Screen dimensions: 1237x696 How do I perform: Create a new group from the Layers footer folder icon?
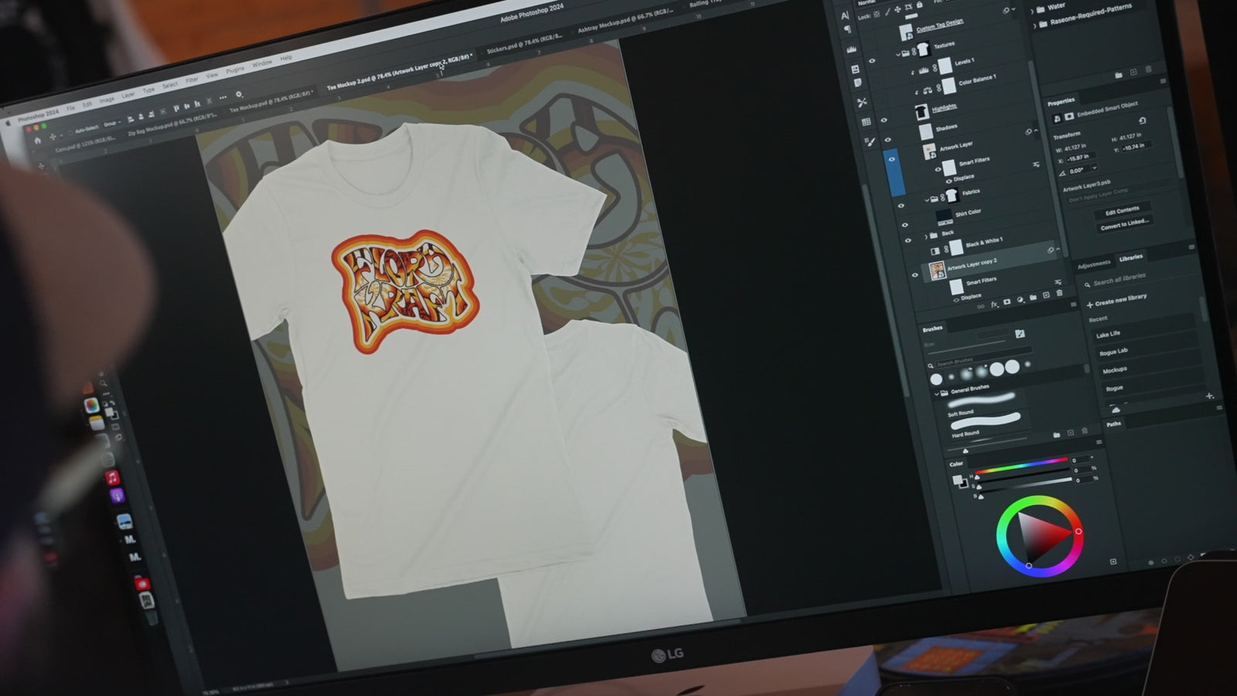[1033, 298]
